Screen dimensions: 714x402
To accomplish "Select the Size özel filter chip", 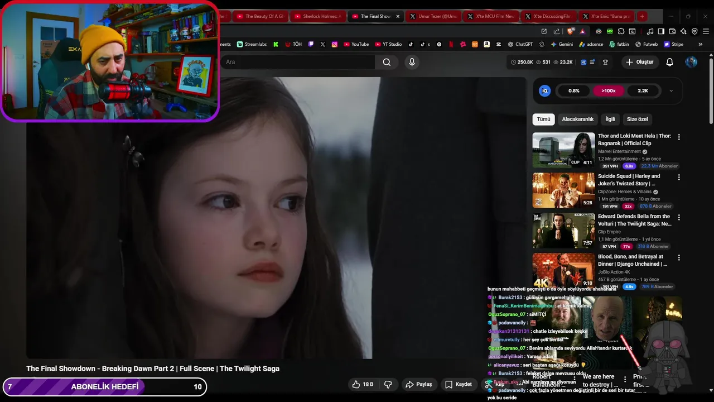I will tap(638, 119).
